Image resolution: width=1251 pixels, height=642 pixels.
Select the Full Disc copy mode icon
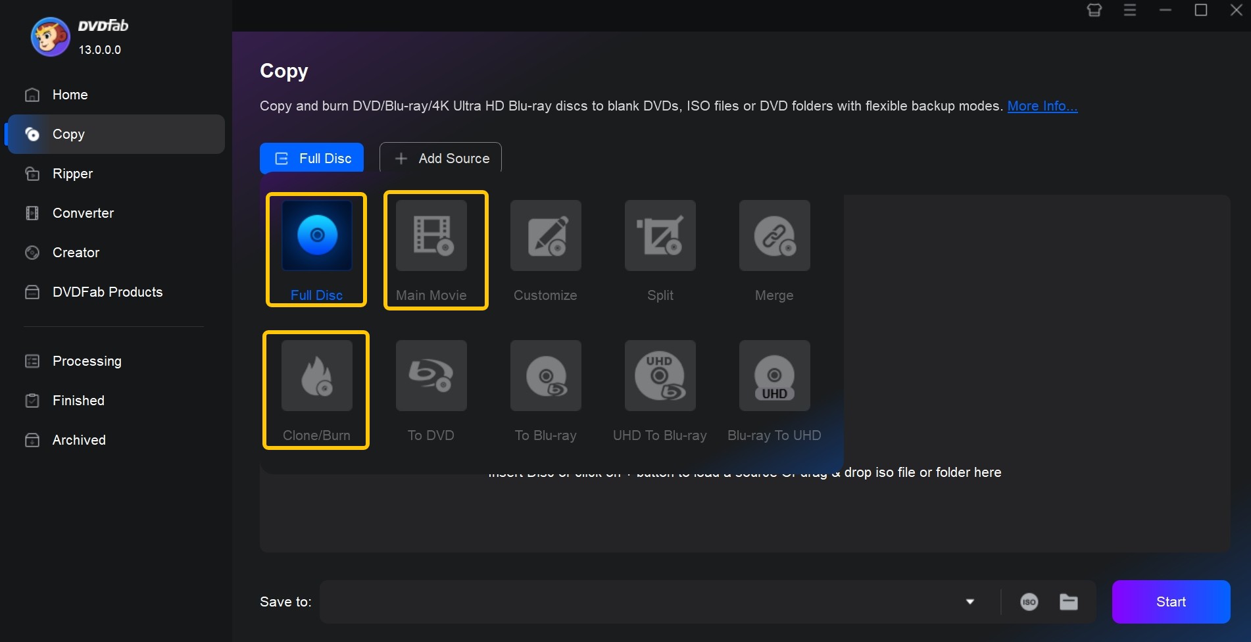tap(317, 235)
